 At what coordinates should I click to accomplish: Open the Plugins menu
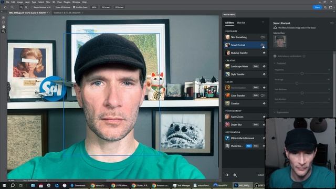(x=67, y=2)
